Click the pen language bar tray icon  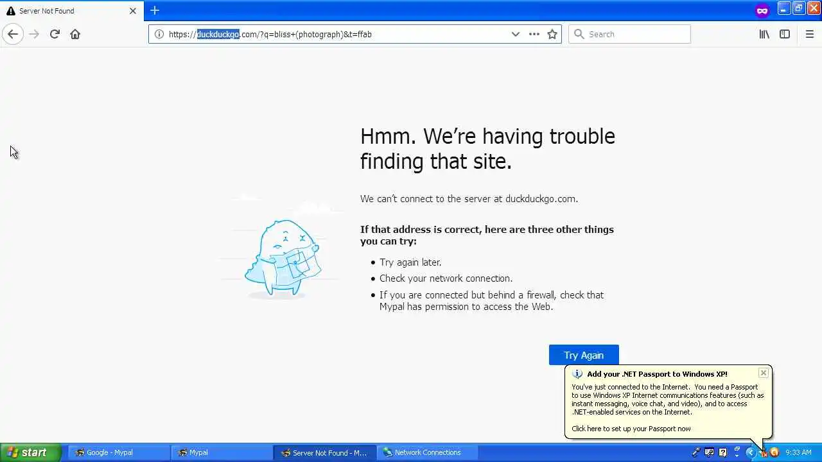click(x=696, y=452)
